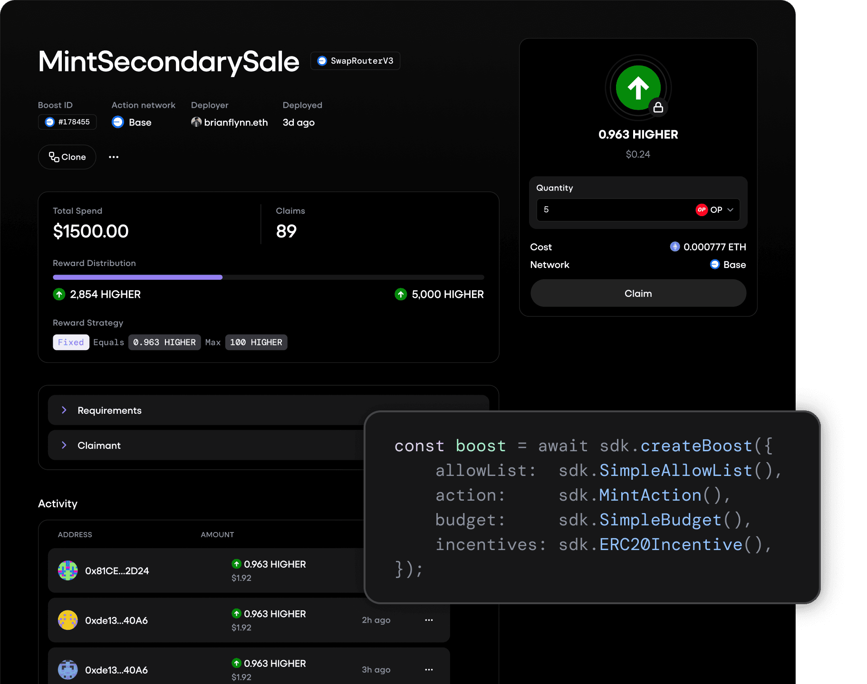Click Base network icon in claim panel
The image size is (867, 684).
(715, 264)
